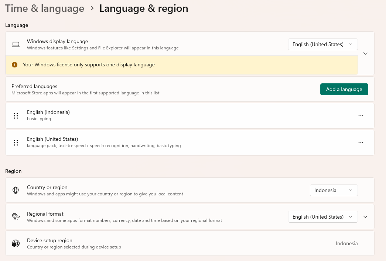Viewport: 386px width, 261px height.
Task: Open more options for English (United States)
Action: 361,143
